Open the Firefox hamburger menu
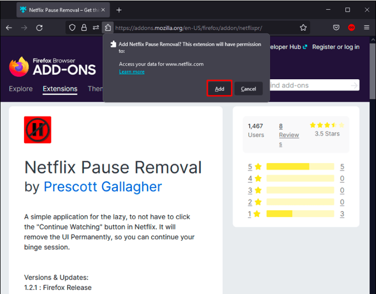 367,28
